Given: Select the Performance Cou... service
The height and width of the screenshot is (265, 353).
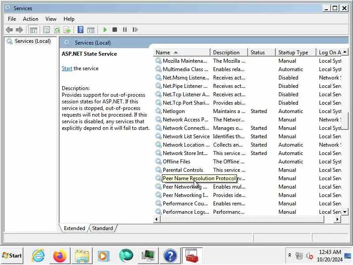Looking at the screenshot, I should pyautogui.click(x=248, y=204).
